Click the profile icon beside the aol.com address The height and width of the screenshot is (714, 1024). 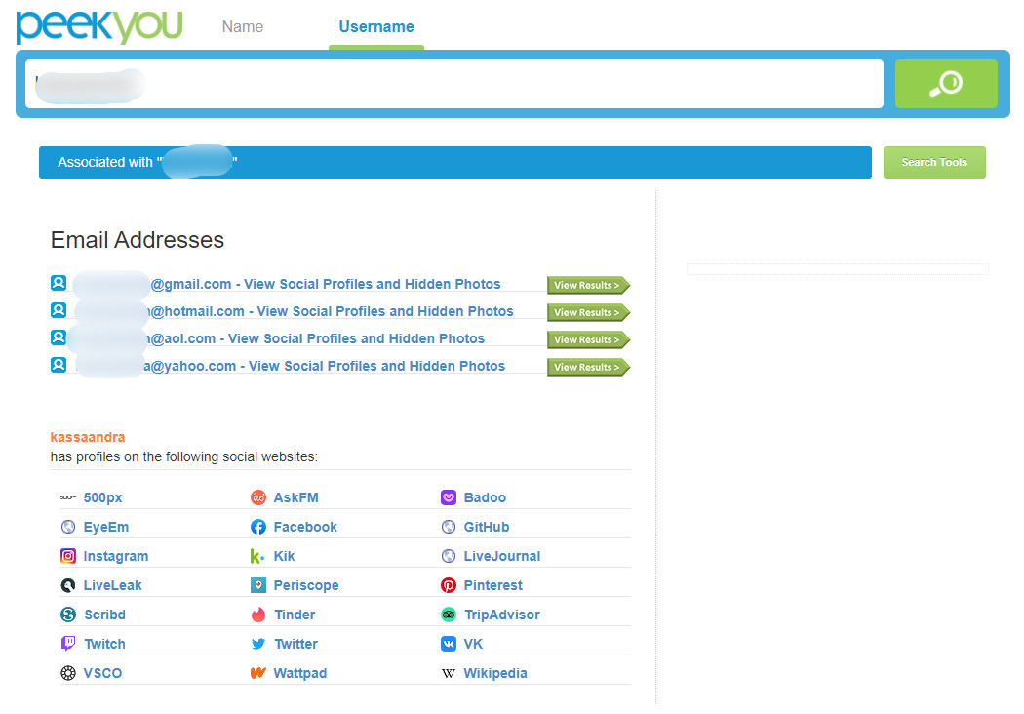tap(59, 337)
